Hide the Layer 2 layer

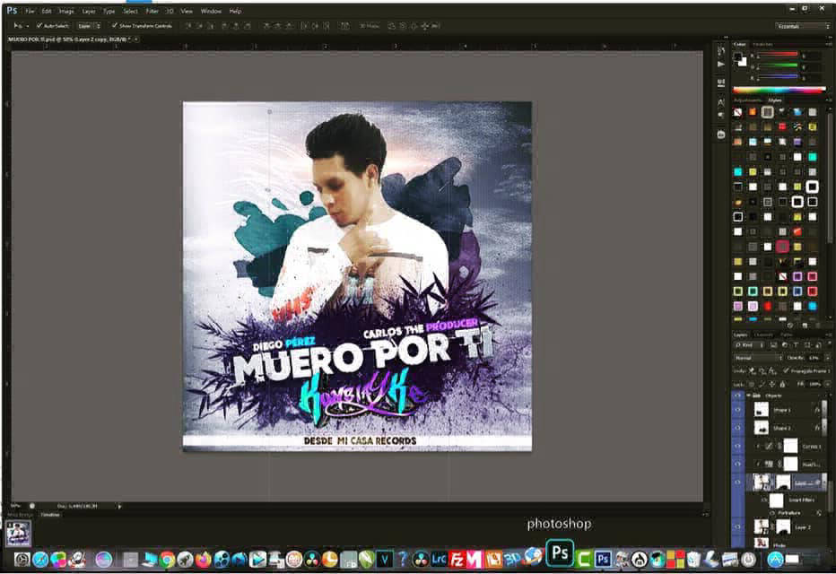coord(738,526)
